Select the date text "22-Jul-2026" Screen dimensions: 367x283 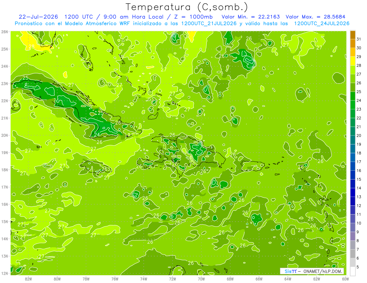(x=39, y=17)
